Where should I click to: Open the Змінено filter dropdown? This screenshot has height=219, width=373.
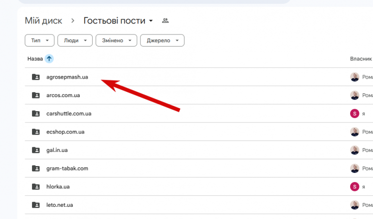(117, 40)
